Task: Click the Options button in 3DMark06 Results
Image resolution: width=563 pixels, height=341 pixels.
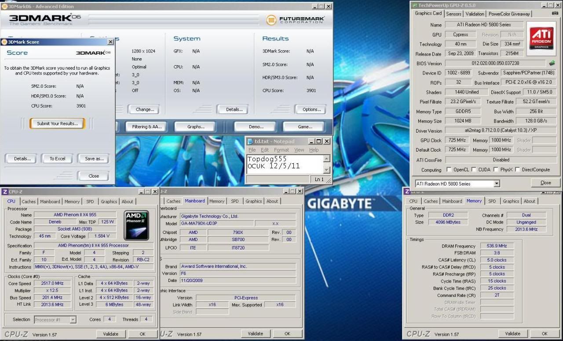Action: point(312,109)
